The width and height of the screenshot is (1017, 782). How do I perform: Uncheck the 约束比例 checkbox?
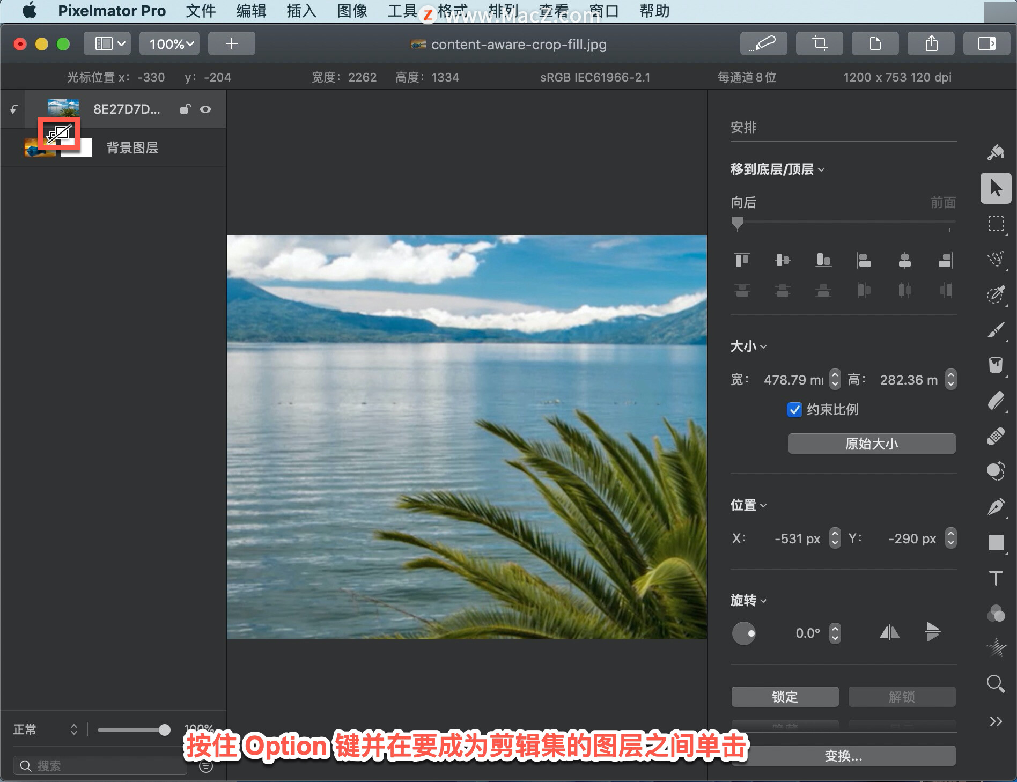[x=794, y=410]
